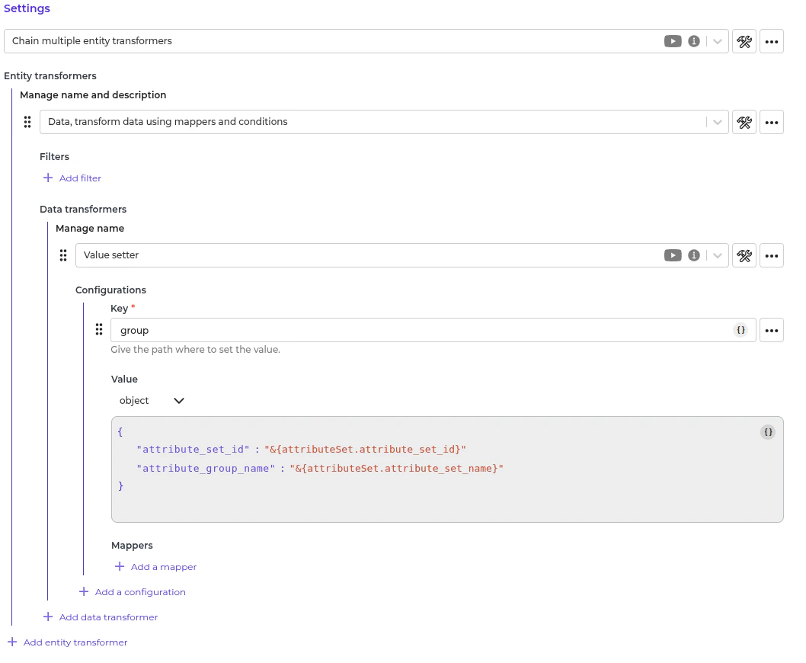Expand Chain multiple entity transformers dropdown
Image resolution: width=806 pixels, height=663 pixels.
point(717,41)
